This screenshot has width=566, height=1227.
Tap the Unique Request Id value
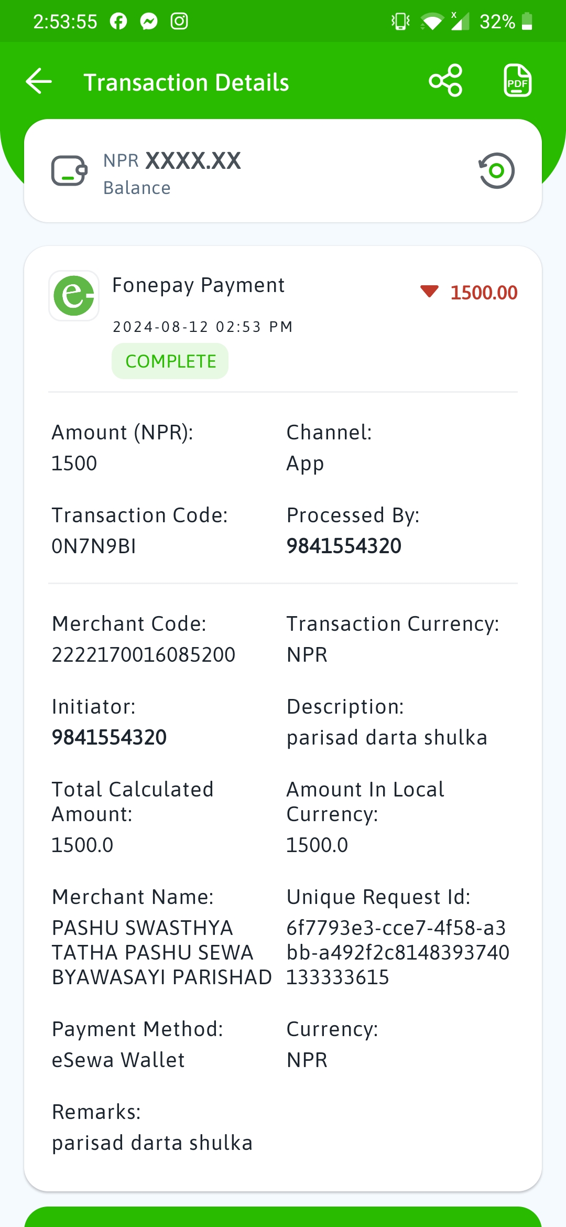click(x=398, y=952)
